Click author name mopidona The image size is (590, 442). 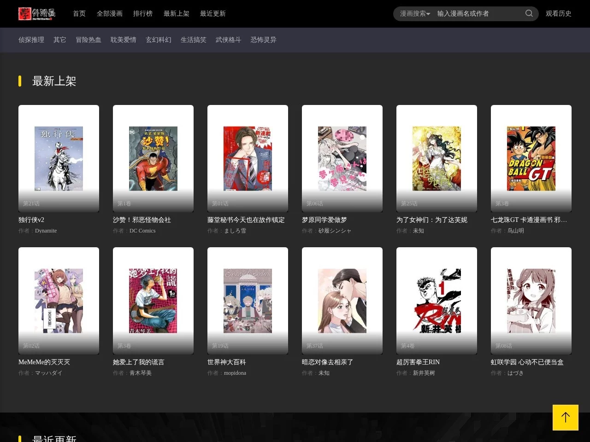point(235,373)
